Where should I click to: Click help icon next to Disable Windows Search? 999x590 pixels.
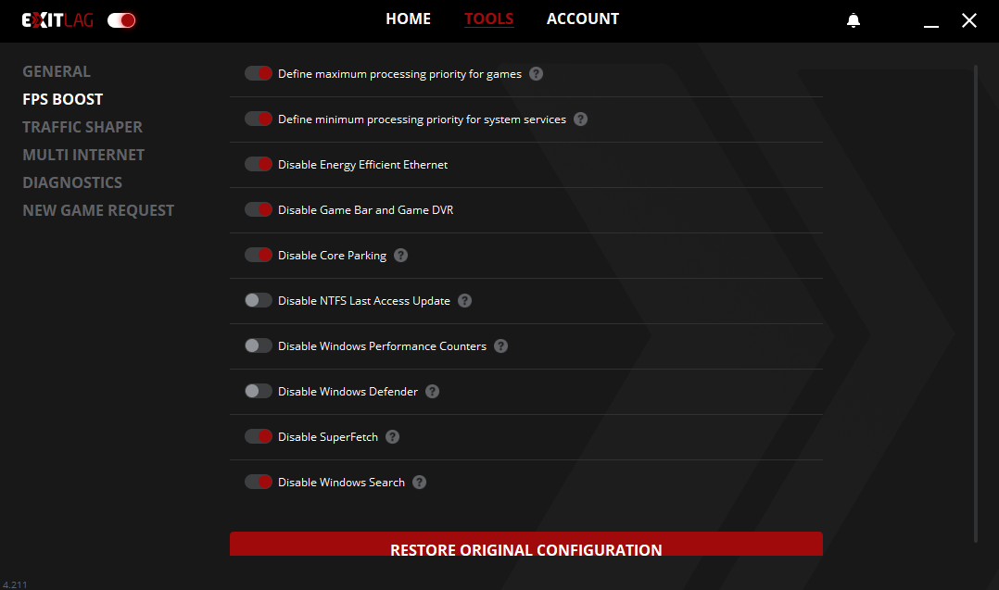pyautogui.click(x=419, y=483)
